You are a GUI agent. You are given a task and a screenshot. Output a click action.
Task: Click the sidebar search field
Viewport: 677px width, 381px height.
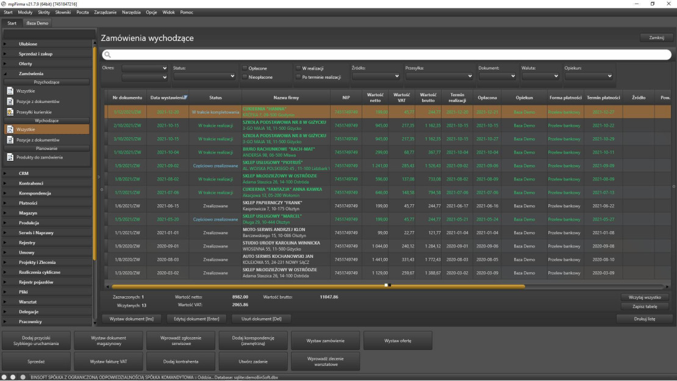click(49, 34)
